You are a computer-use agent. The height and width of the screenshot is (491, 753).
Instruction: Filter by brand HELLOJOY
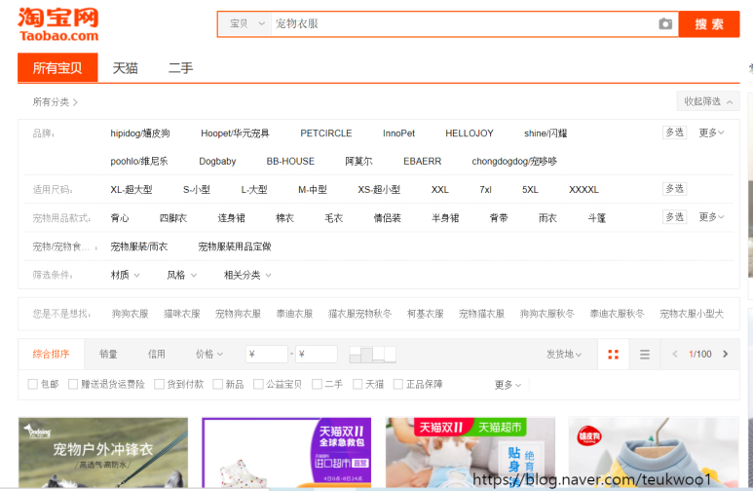[x=470, y=133]
